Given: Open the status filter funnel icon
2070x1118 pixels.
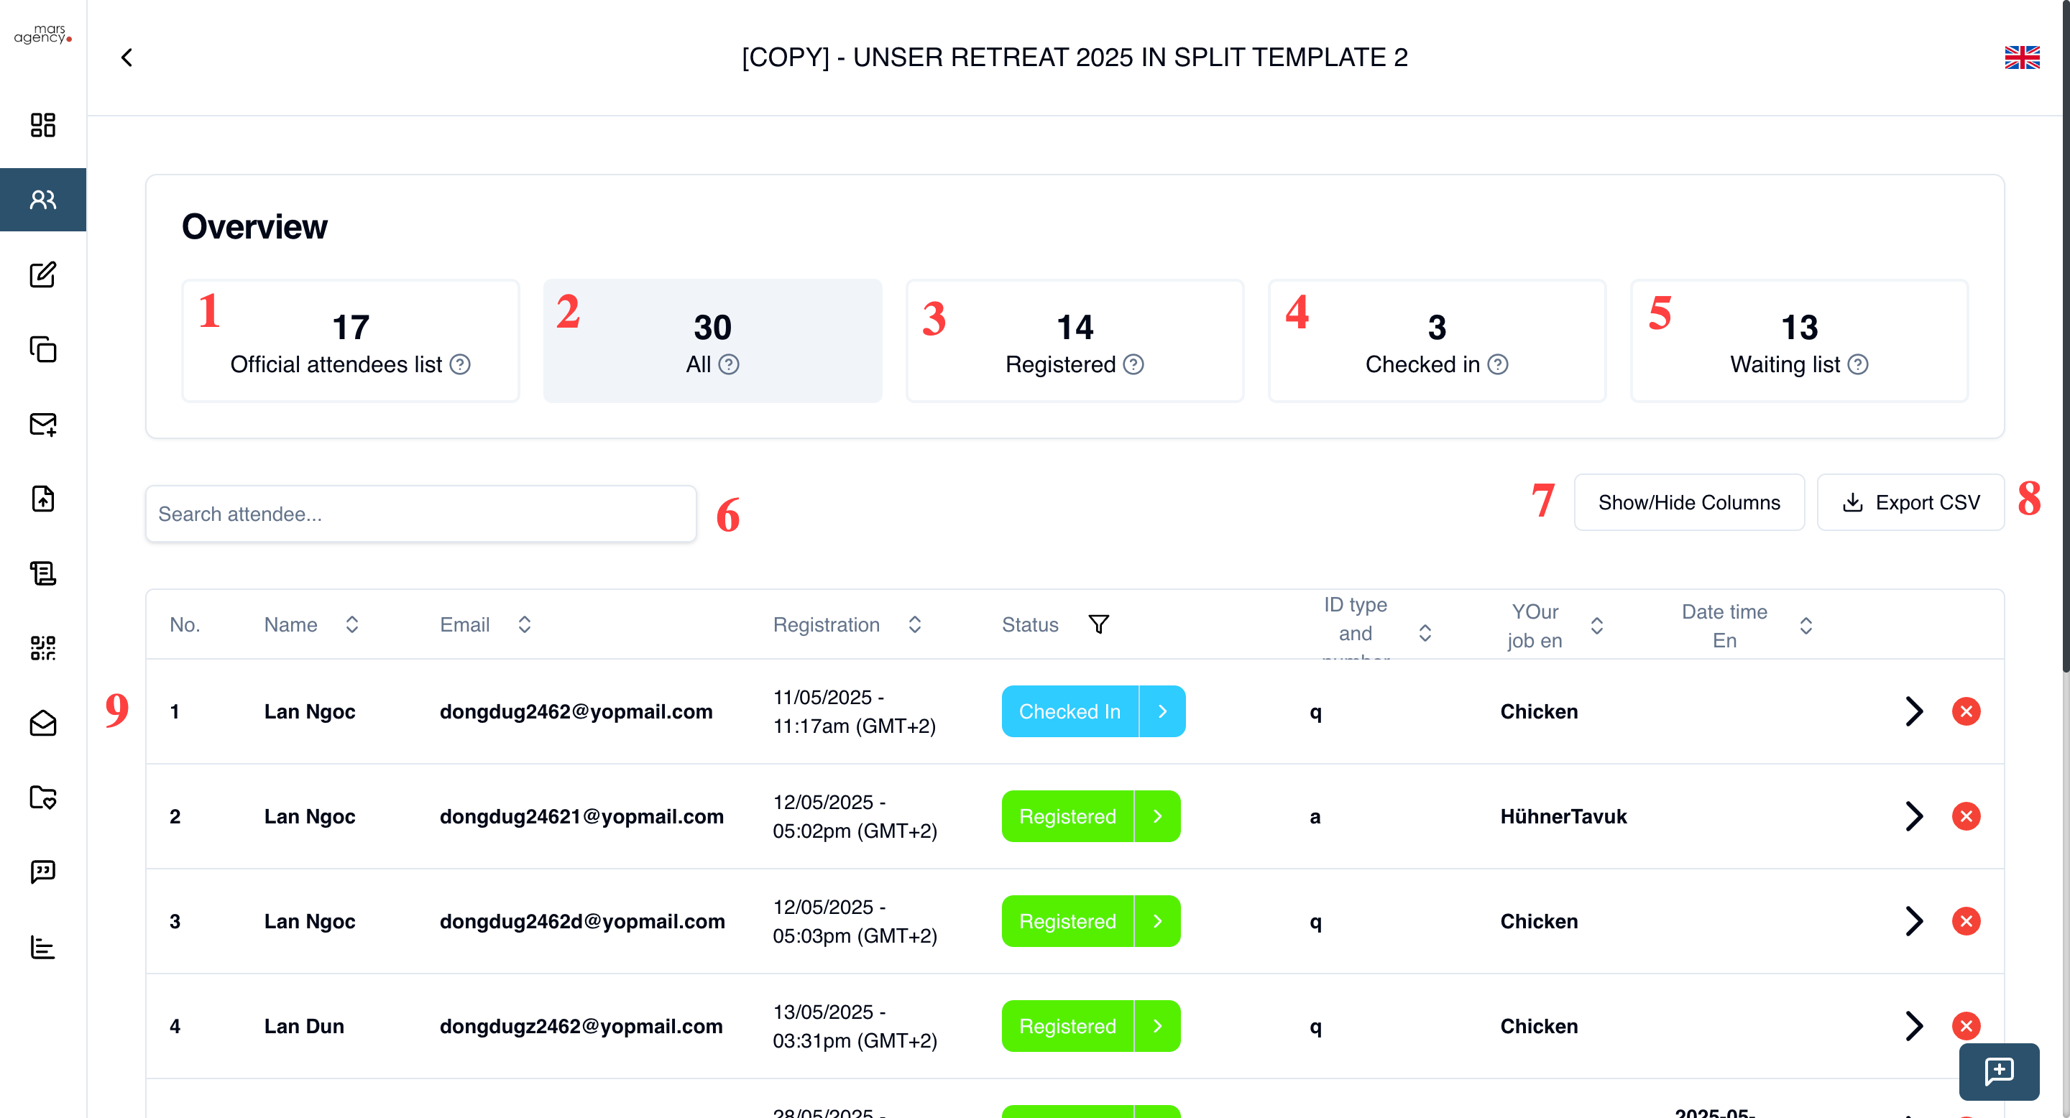Looking at the screenshot, I should (x=1098, y=625).
